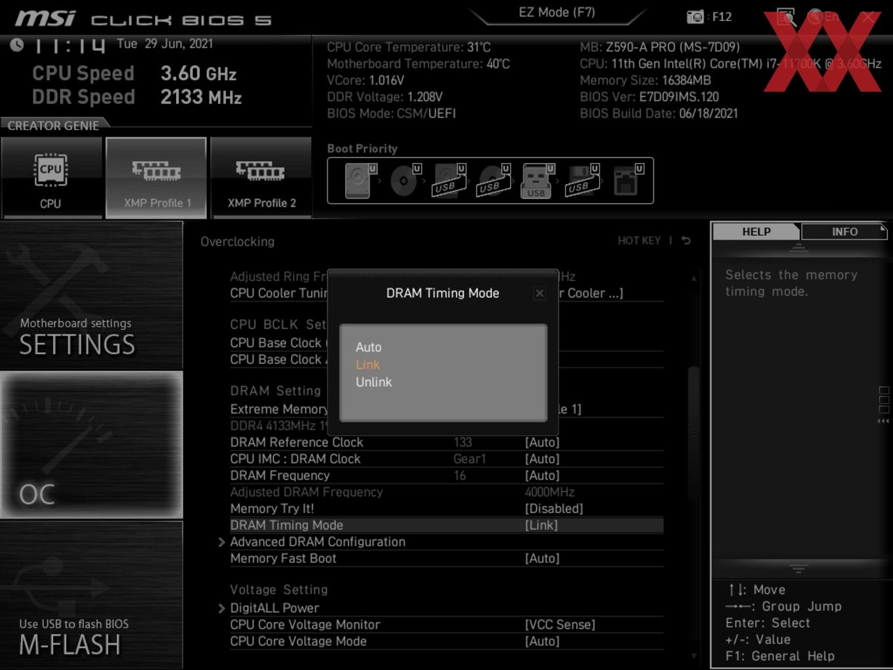The image size is (893, 670).
Task: Open DRAM Reference Clock [Auto] value
Action: pos(542,442)
